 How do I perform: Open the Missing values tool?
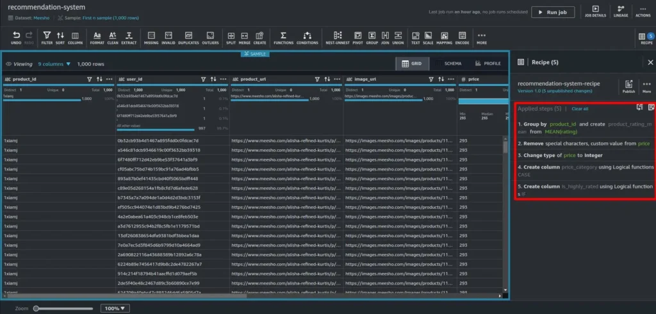pyautogui.click(x=151, y=38)
